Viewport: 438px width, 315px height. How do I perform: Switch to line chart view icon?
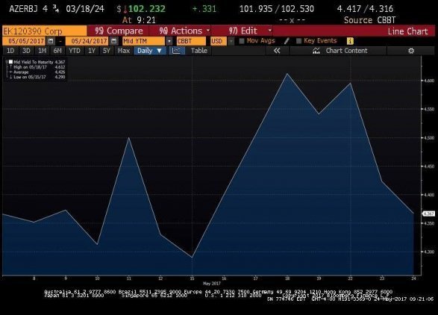[177, 51]
